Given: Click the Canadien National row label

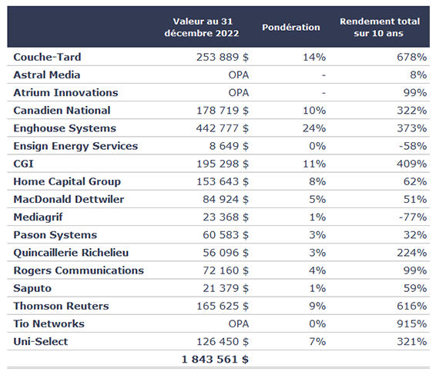Looking at the screenshot, I should [62, 111].
